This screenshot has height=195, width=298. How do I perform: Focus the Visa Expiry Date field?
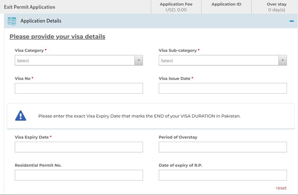coord(79,147)
